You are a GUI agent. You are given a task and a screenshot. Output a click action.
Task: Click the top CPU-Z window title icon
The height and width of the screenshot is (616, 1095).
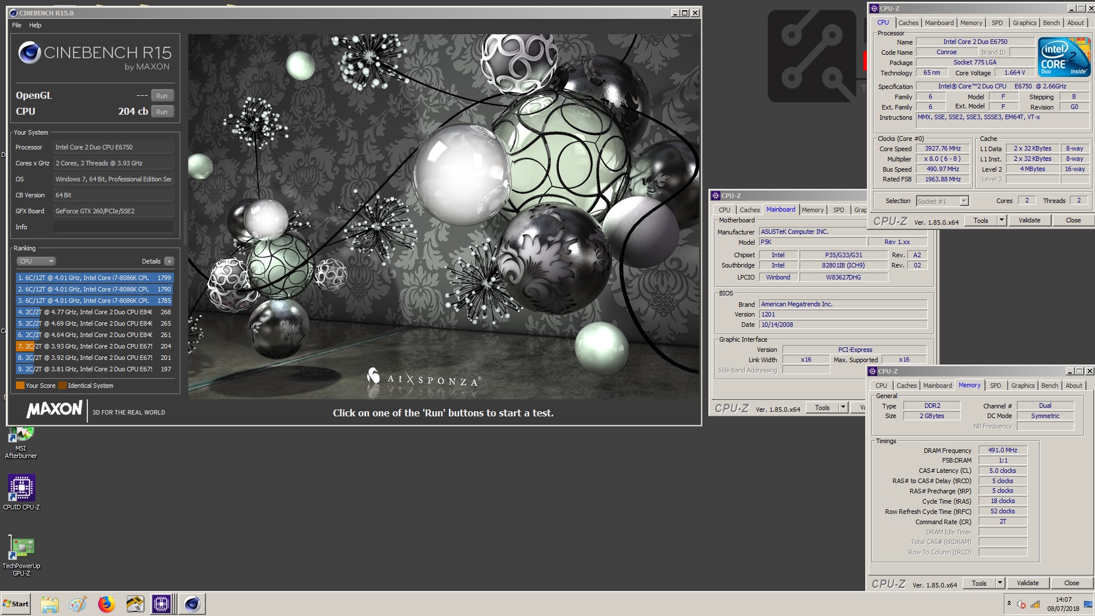(874, 9)
